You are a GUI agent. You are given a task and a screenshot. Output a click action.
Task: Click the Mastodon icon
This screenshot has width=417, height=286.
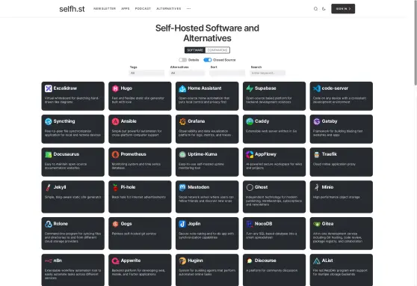(x=182, y=187)
